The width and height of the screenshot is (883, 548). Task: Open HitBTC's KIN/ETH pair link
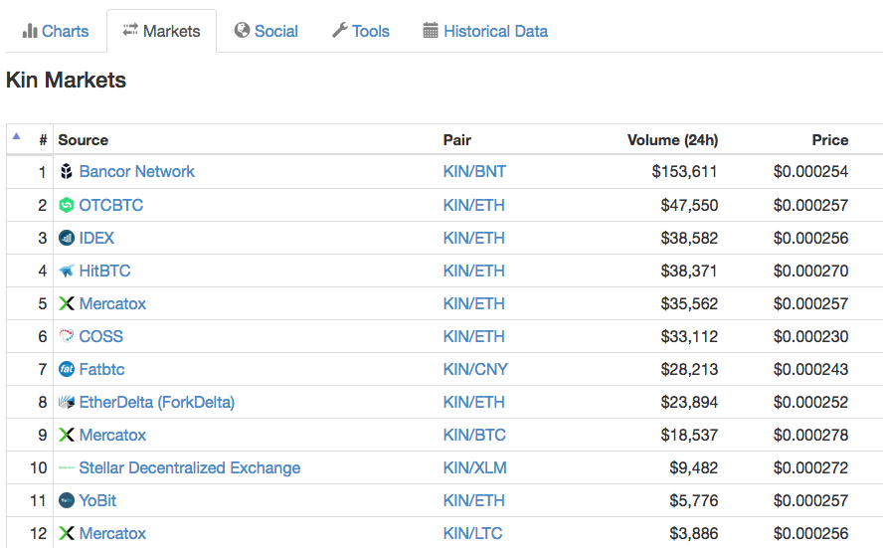(474, 271)
